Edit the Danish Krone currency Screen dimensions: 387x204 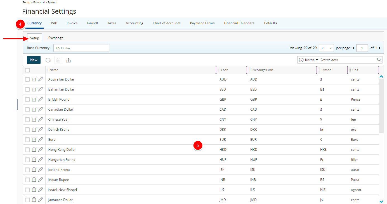41,130
